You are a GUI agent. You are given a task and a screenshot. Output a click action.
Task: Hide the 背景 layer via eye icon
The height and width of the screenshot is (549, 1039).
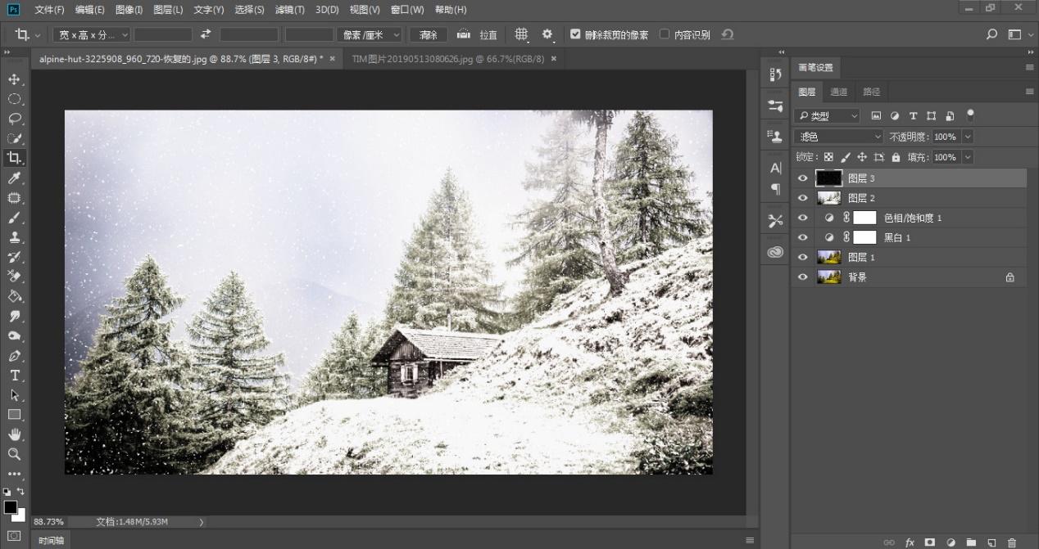point(803,277)
